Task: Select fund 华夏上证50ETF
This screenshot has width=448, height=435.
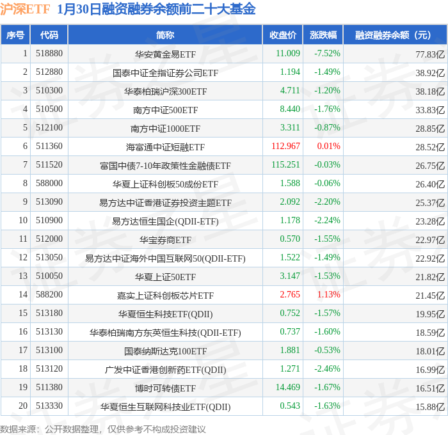Action: click(x=165, y=277)
